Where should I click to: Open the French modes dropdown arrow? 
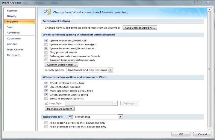pyautogui.click(x=110, y=70)
